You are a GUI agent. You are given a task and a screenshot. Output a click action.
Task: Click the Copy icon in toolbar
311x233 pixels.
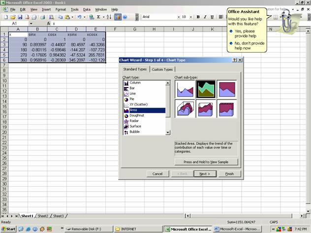tap(60, 17)
